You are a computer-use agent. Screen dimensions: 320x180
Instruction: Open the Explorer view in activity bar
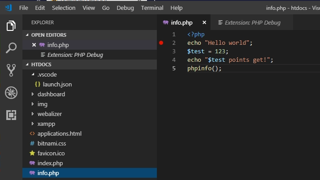click(11, 26)
